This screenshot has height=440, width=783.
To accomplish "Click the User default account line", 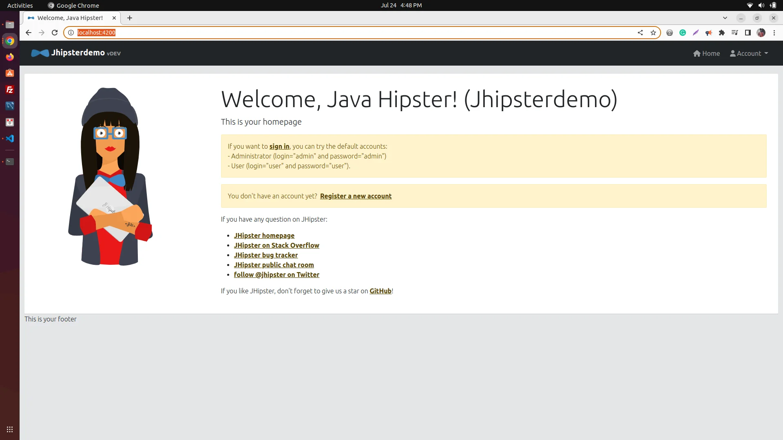I will click(289, 166).
